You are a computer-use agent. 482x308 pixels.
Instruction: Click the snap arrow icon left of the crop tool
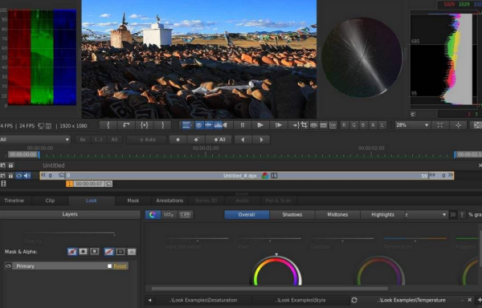pyautogui.click(x=296, y=125)
